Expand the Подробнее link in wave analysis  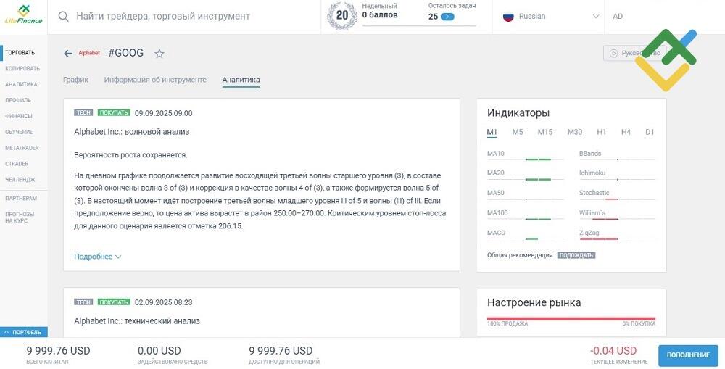(x=98, y=257)
